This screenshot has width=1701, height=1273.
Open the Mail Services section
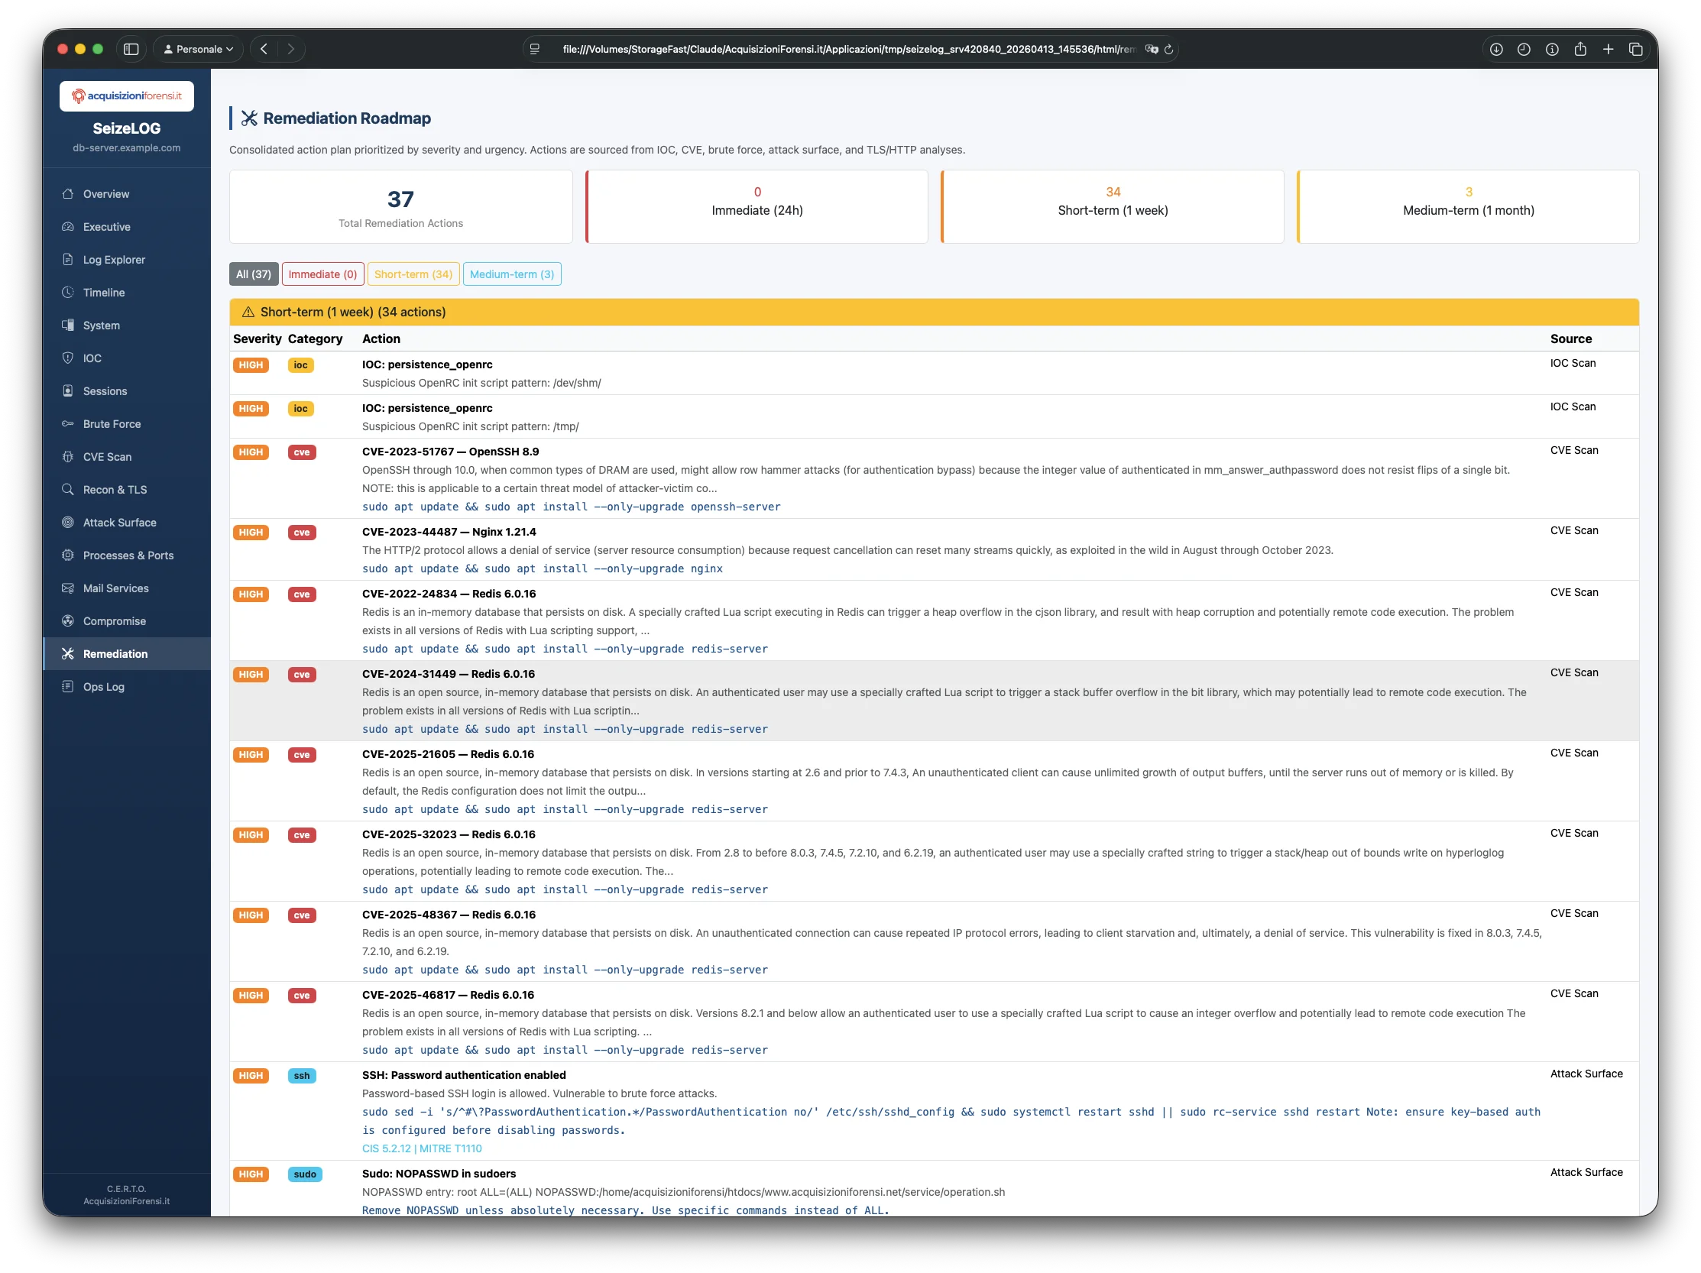coord(115,588)
